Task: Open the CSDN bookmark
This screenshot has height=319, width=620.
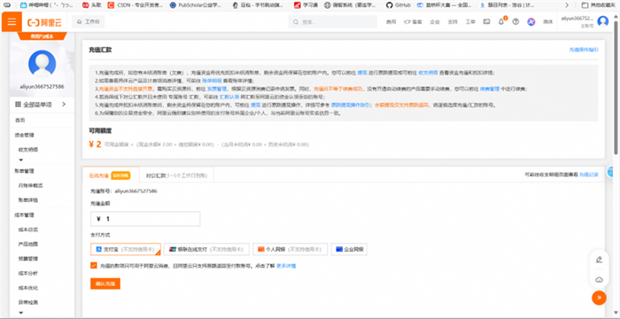Action: (136, 5)
